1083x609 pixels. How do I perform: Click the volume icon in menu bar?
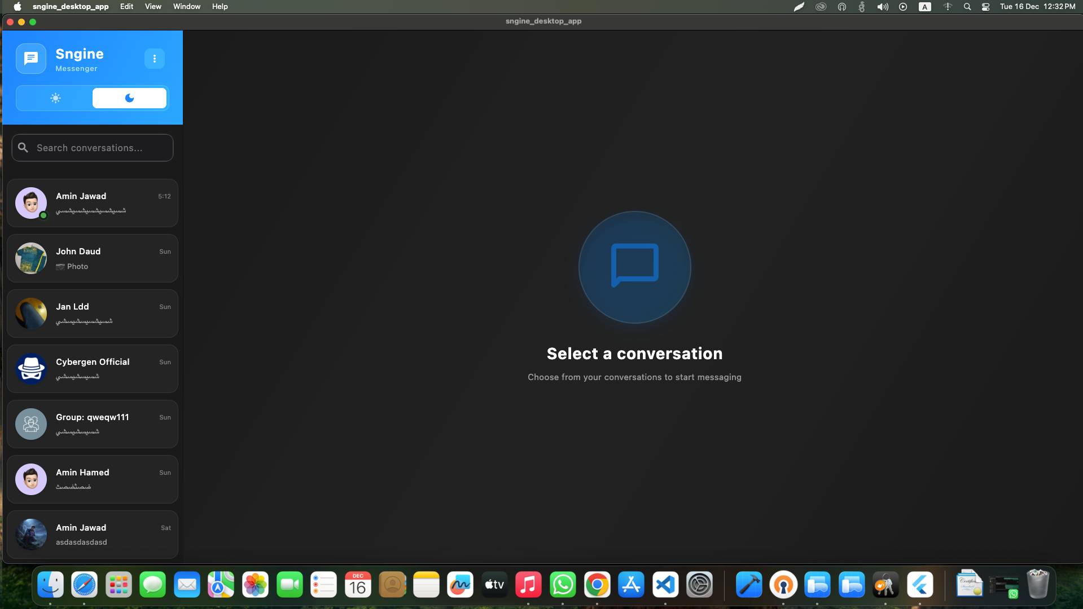(x=882, y=7)
